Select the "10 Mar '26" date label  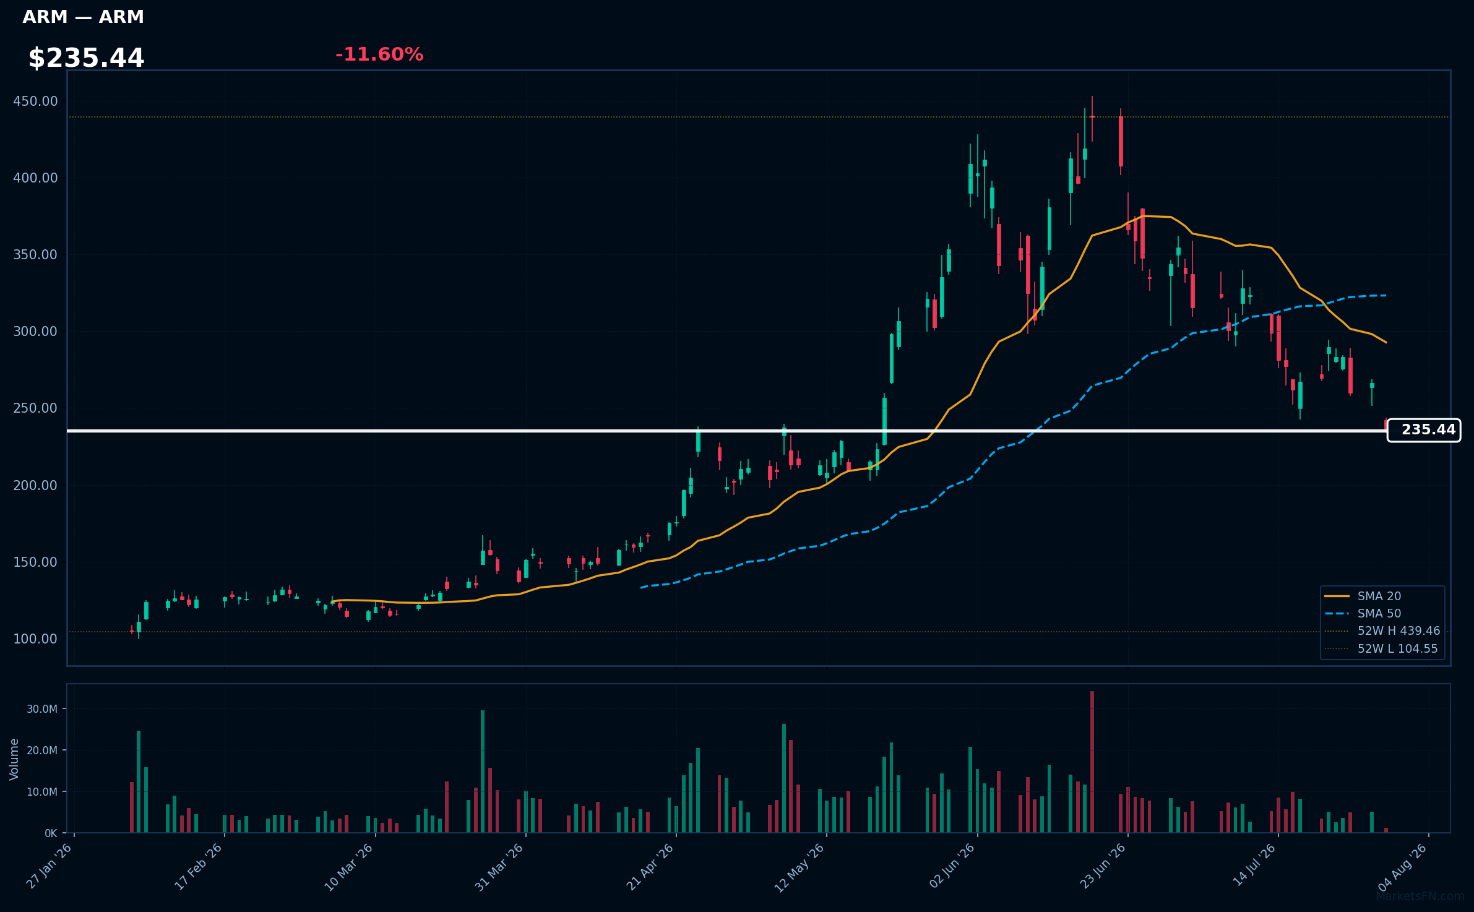pos(348,867)
